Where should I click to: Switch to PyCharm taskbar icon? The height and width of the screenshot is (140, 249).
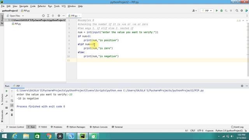coord(82,136)
